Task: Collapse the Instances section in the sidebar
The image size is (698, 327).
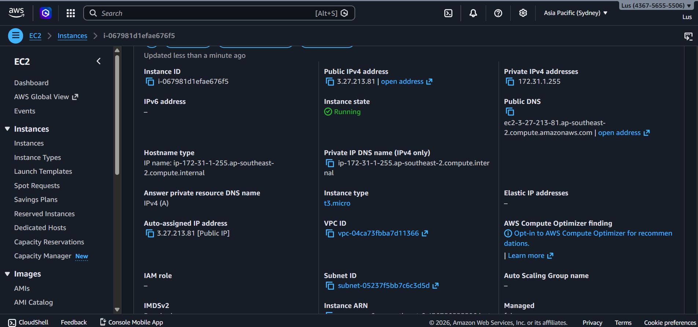Action: pyautogui.click(x=7, y=129)
